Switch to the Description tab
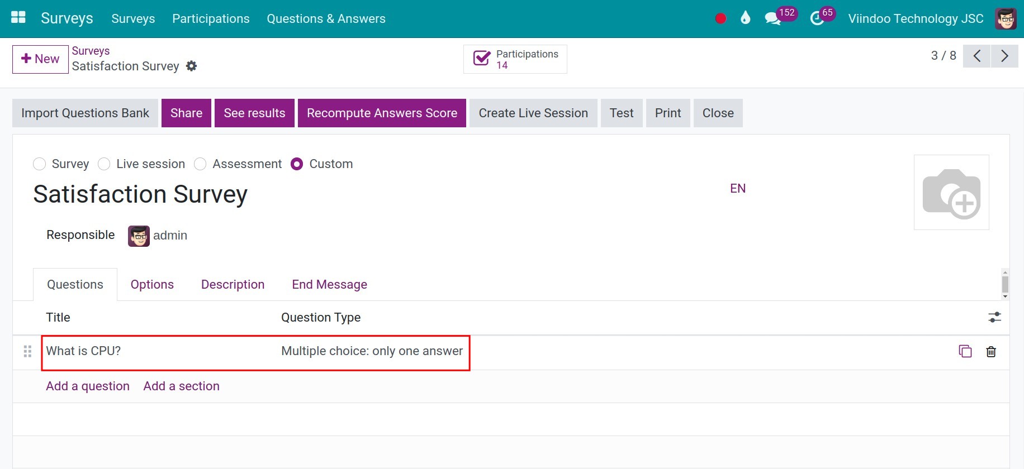 pyautogui.click(x=233, y=285)
